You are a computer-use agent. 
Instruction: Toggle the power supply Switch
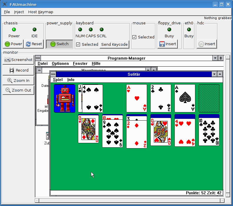pyautogui.click(x=59, y=44)
